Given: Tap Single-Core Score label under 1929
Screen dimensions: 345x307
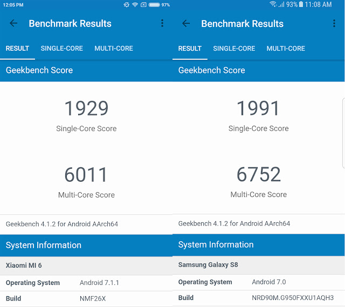Looking at the screenshot, I should point(86,128).
